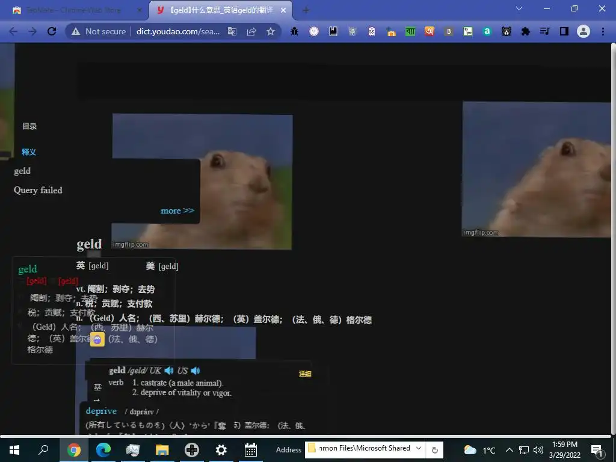
Task: Open the Calendar app in taskbar
Action: point(251,450)
